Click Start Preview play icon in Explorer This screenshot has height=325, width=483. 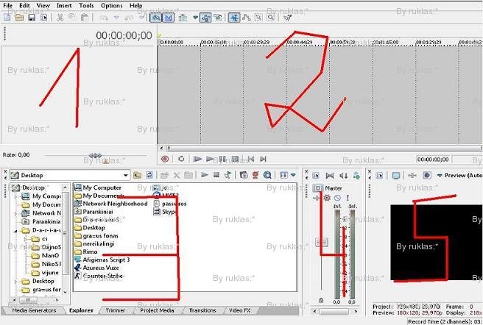tap(204, 176)
